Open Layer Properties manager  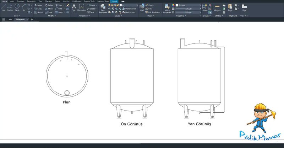[x=103, y=8]
